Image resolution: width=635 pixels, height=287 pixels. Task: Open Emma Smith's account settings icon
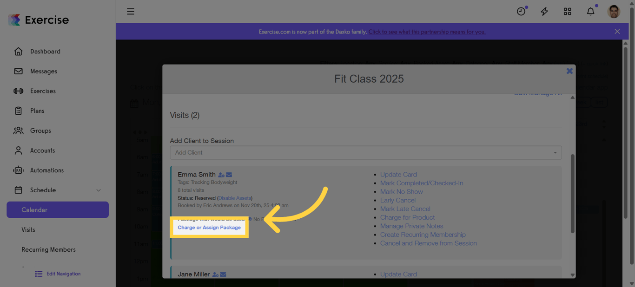221,175
